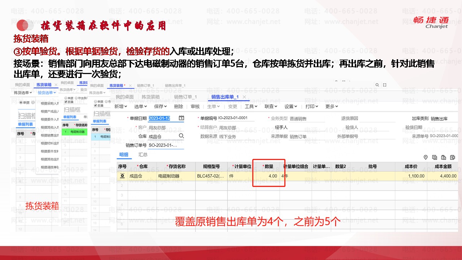Click the 计量单位组合 column header

(296, 166)
